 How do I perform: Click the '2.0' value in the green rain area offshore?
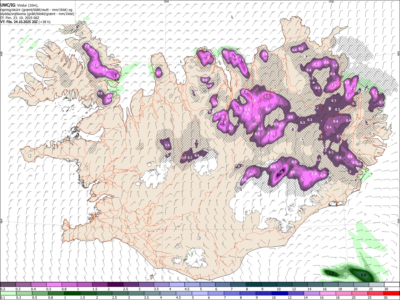point(332,273)
